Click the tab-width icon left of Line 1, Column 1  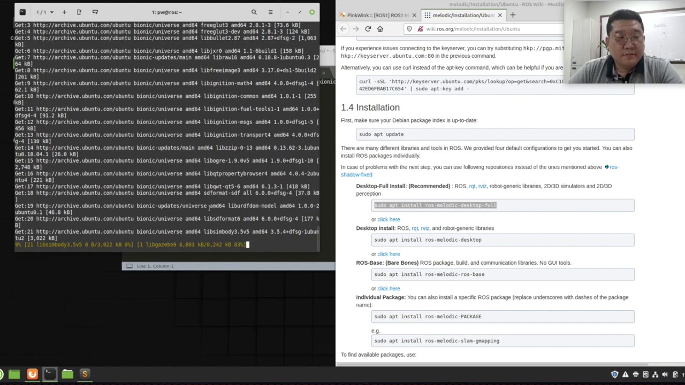(x=129, y=266)
